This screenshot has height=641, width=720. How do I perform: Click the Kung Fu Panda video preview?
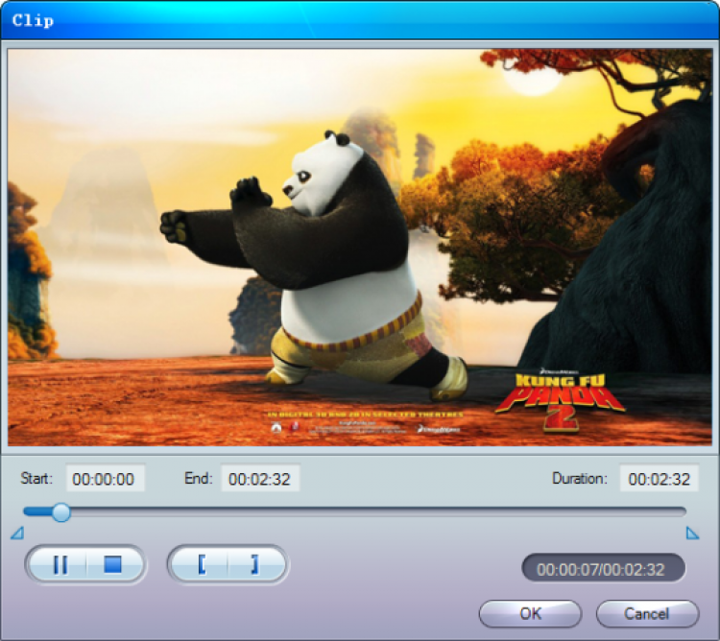[360, 248]
